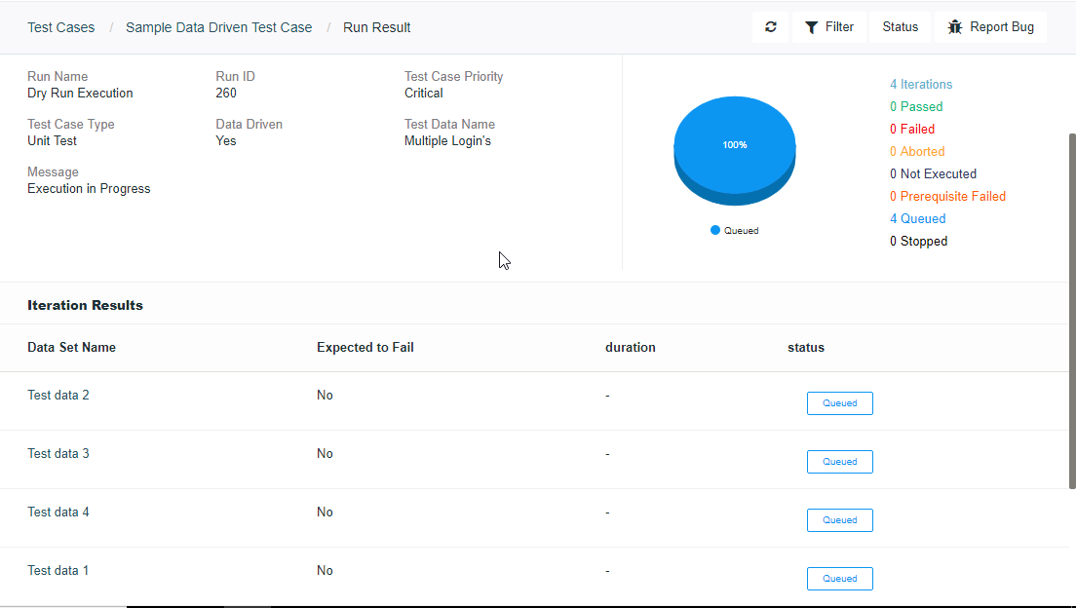Image resolution: width=1076 pixels, height=608 pixels.
Task: Click Queued status for Test data 4
Action: point(840,520)
